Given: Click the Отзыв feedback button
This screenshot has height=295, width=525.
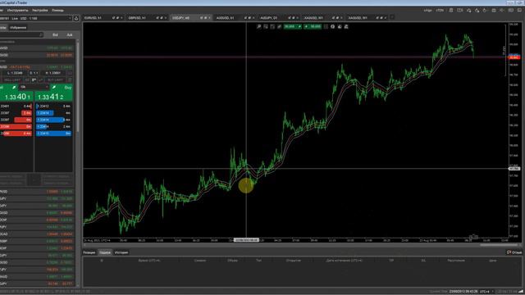Looking at the screenshot, I should [x=514, y=252].
